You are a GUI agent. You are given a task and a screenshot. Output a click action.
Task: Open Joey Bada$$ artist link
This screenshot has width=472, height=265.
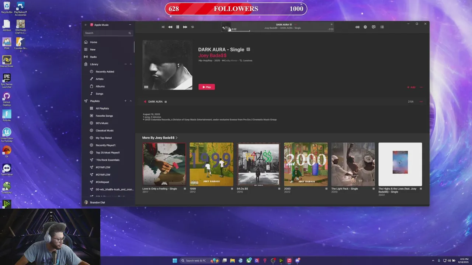tap(212, 56)
